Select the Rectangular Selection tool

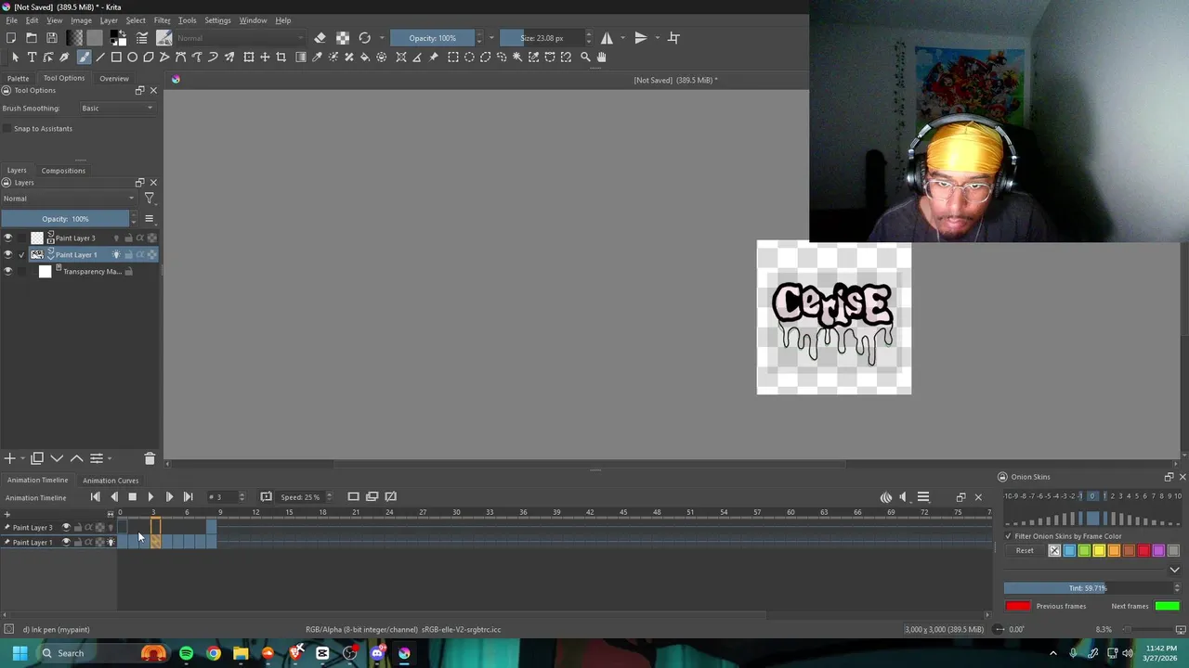[453, 57]
